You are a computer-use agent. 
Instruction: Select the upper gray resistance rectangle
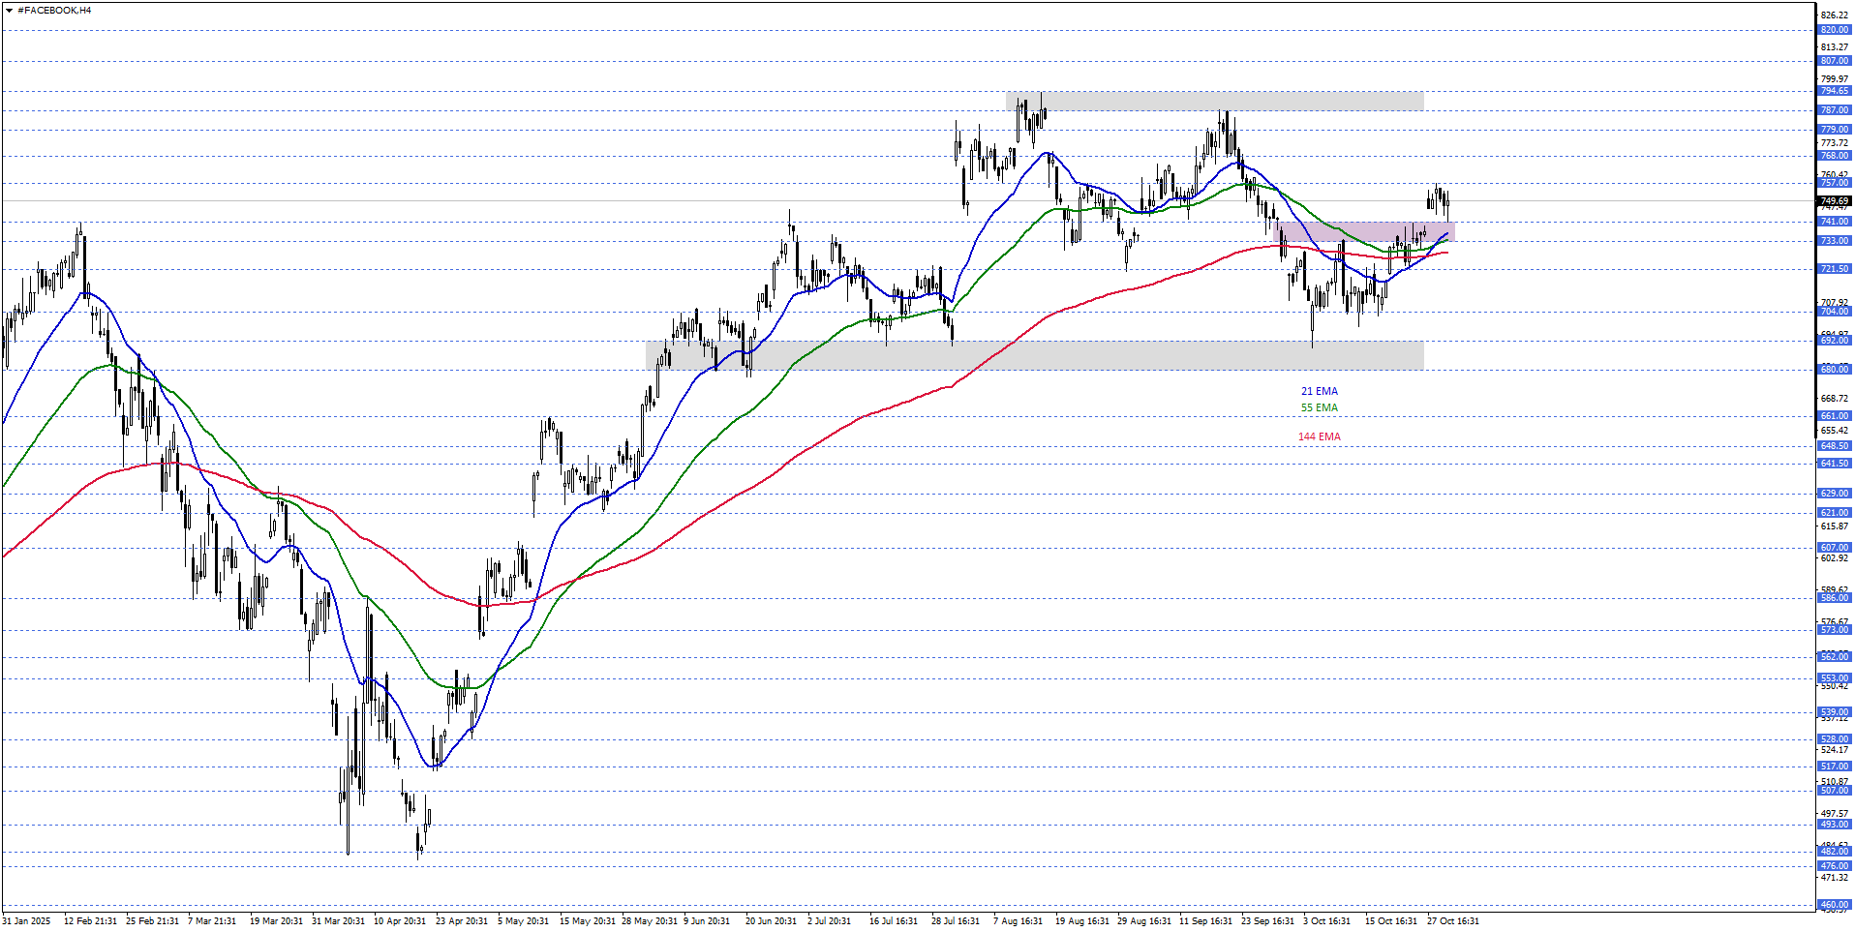[1214, 101]
